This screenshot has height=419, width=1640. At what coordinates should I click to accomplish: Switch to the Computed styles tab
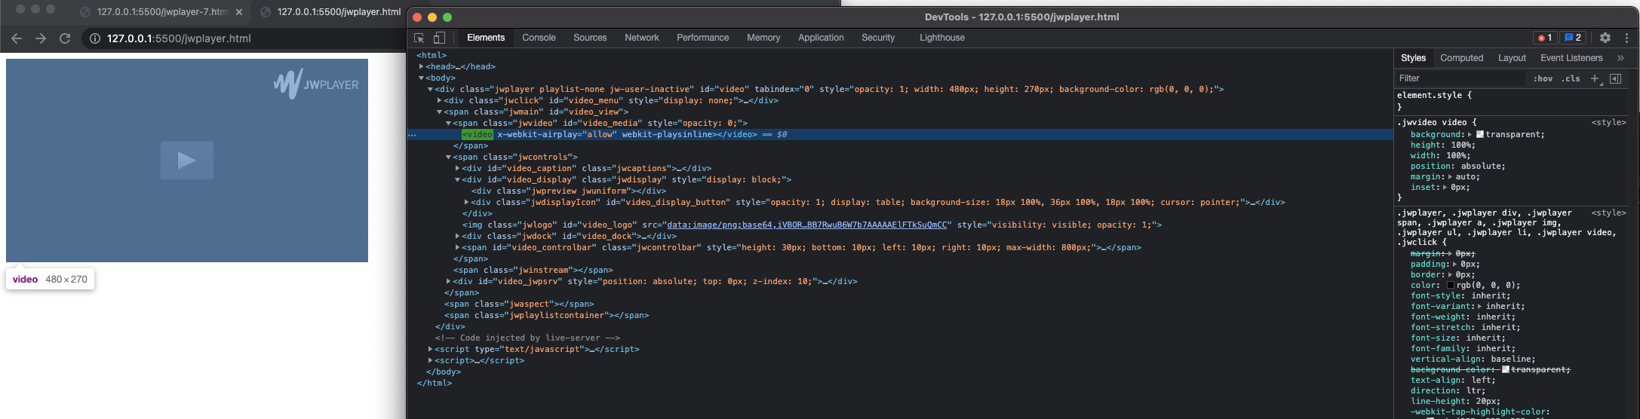(x=1461, y=58)
